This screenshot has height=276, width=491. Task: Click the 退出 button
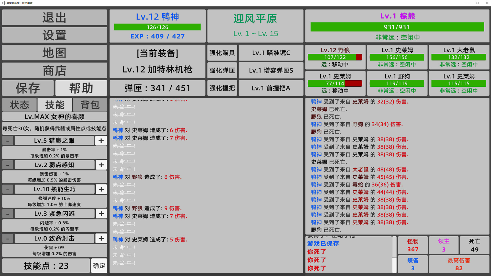point(54,18)
